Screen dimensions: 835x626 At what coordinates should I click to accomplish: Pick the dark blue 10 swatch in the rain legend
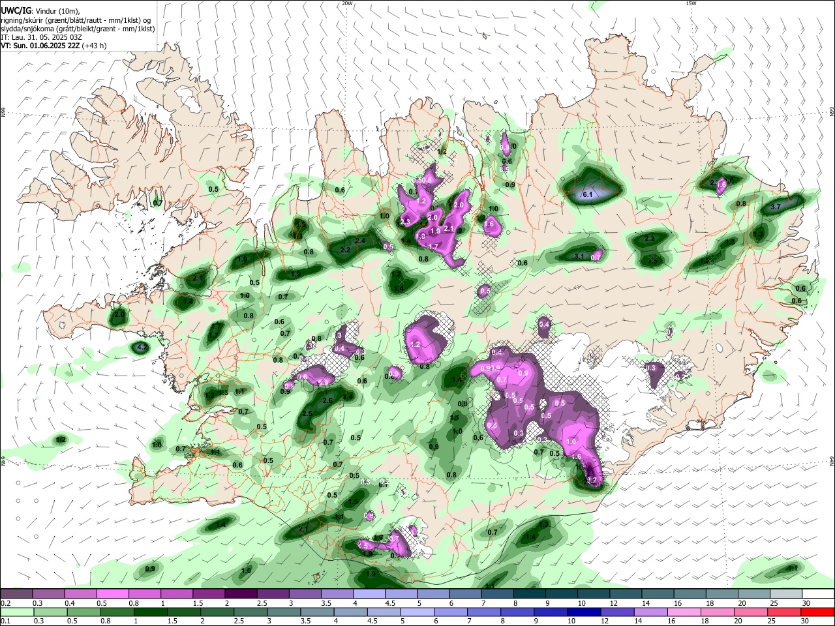pos(584,612)
